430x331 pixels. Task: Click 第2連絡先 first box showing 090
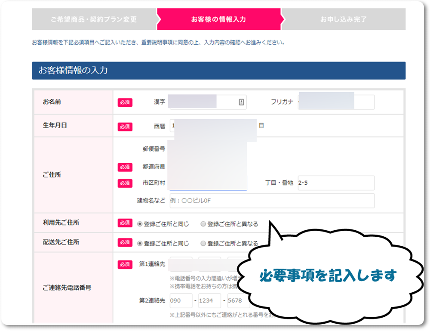click(181, 301)
